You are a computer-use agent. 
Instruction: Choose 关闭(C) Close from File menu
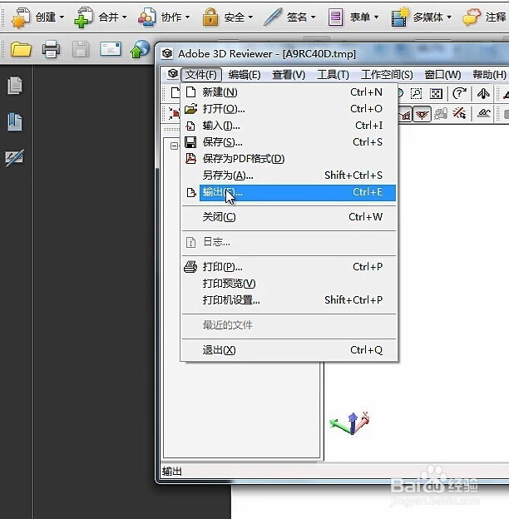289,217
